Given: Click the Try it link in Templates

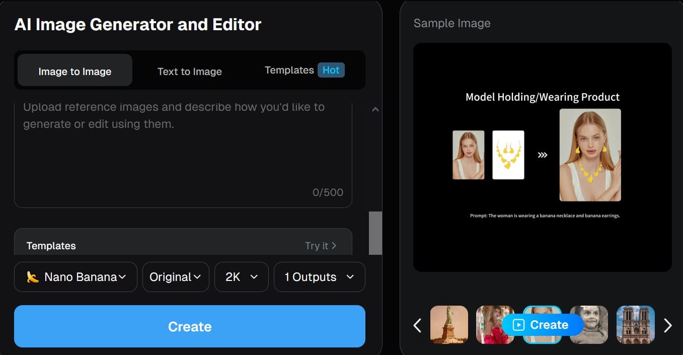Looking at the screenshot, I should click(x=320, y=246).
